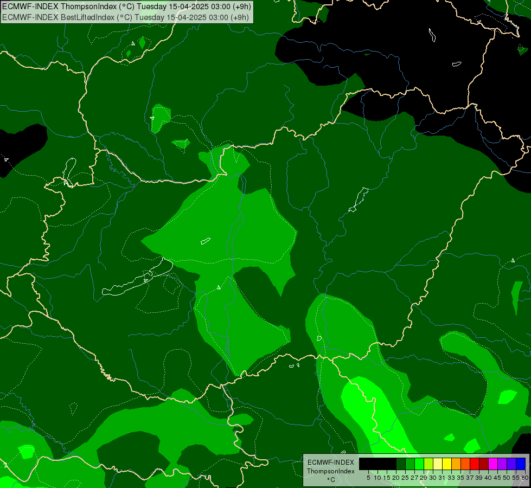The image size is (531, 488).
Task: Click the legend tick value 60
Action: pyautogui.click(x=525, y=478)
